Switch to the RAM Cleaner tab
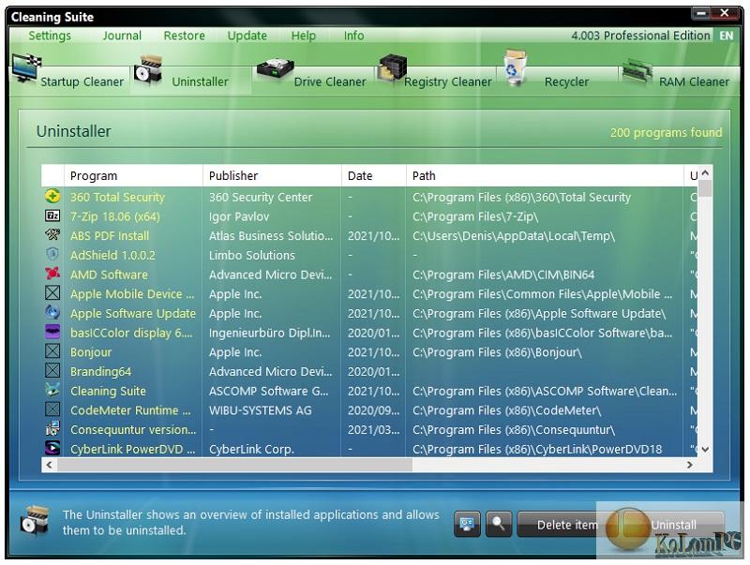This screenshot has width=750, height=565. coord(679,82)
